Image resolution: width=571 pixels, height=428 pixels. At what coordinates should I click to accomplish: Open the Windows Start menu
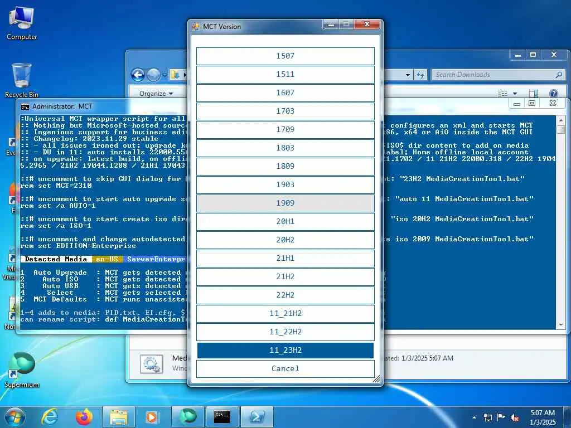[15, 417]
